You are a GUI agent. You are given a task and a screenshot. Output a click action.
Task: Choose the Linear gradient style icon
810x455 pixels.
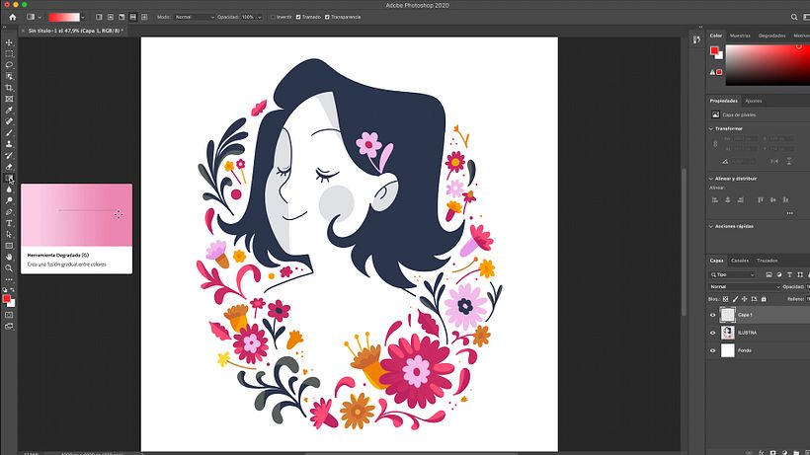[x=99, y=17]
